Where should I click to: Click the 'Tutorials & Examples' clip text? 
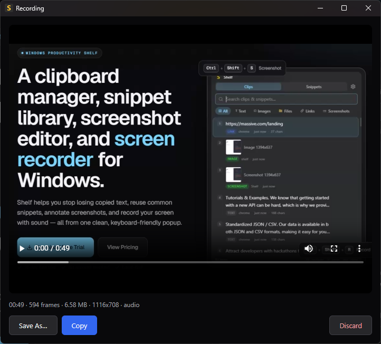pyautogui.click(x=277, y=202)
